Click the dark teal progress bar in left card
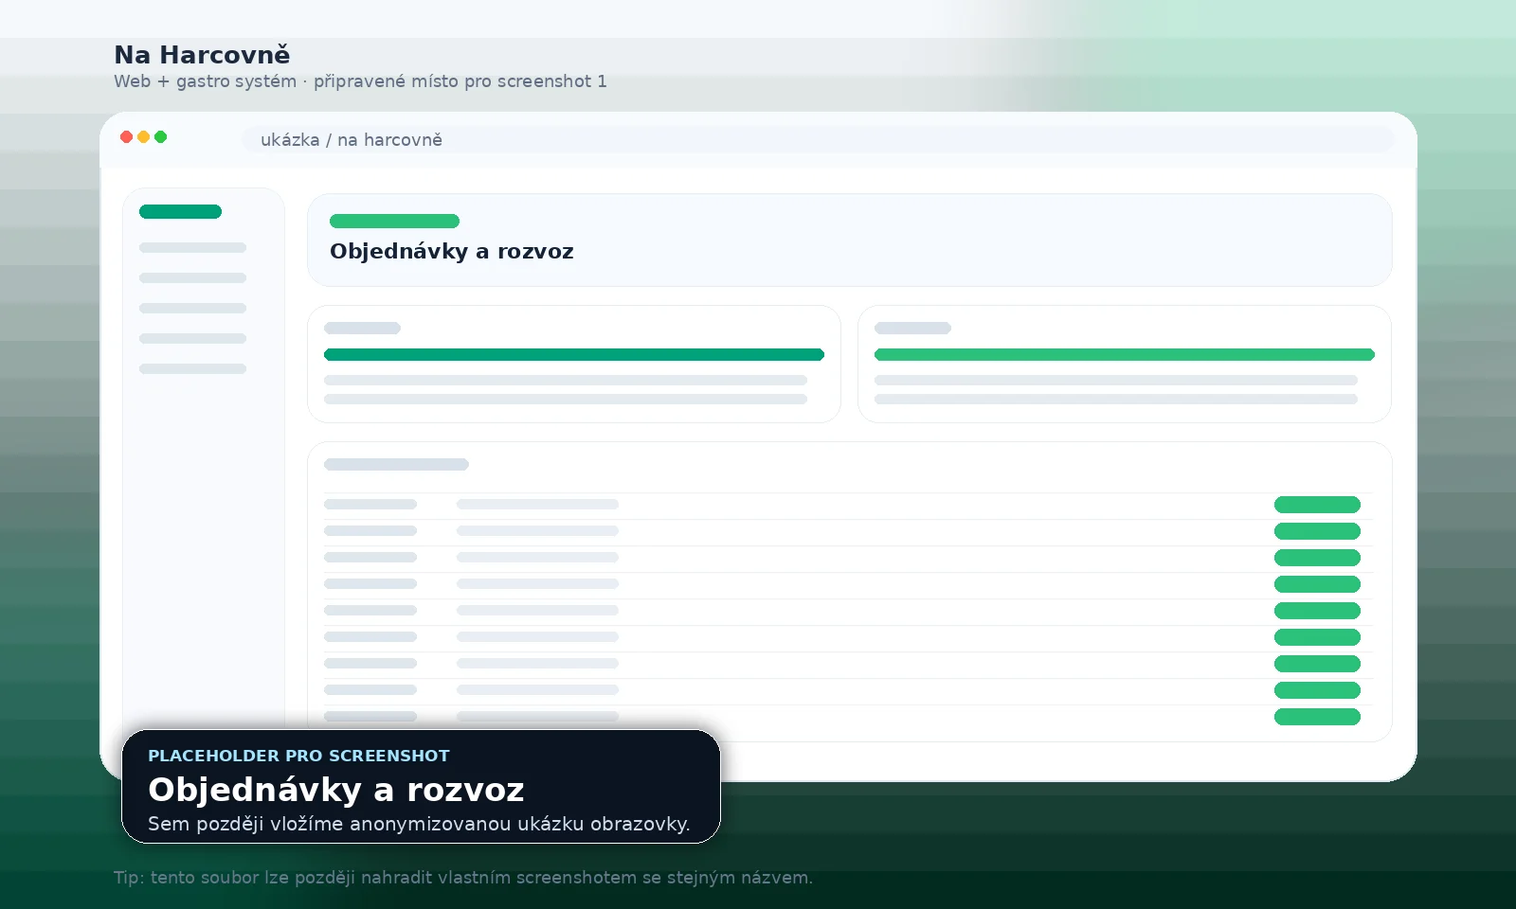 pyautogui.click(x=574, y=355)
